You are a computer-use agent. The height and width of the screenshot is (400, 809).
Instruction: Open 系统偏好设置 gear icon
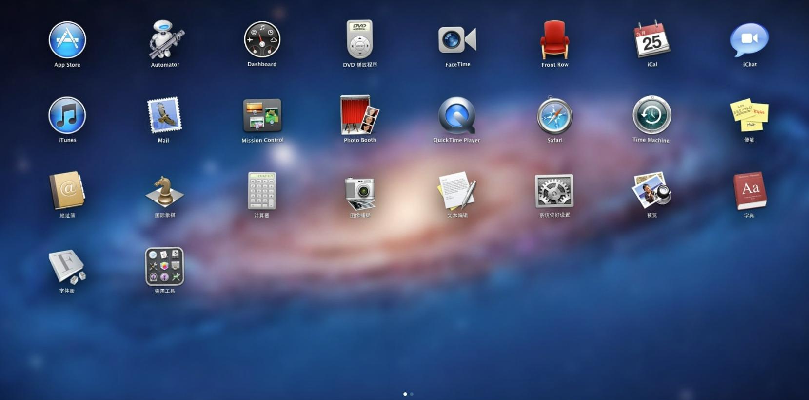[x=554, y=191]
